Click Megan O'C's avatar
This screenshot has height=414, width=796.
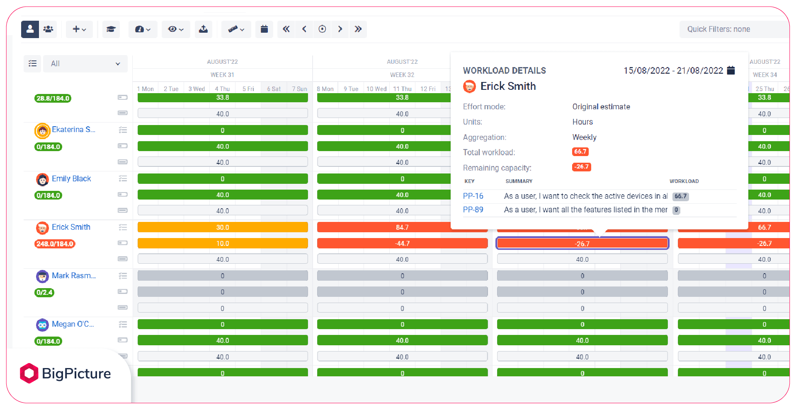click(42, 325)
